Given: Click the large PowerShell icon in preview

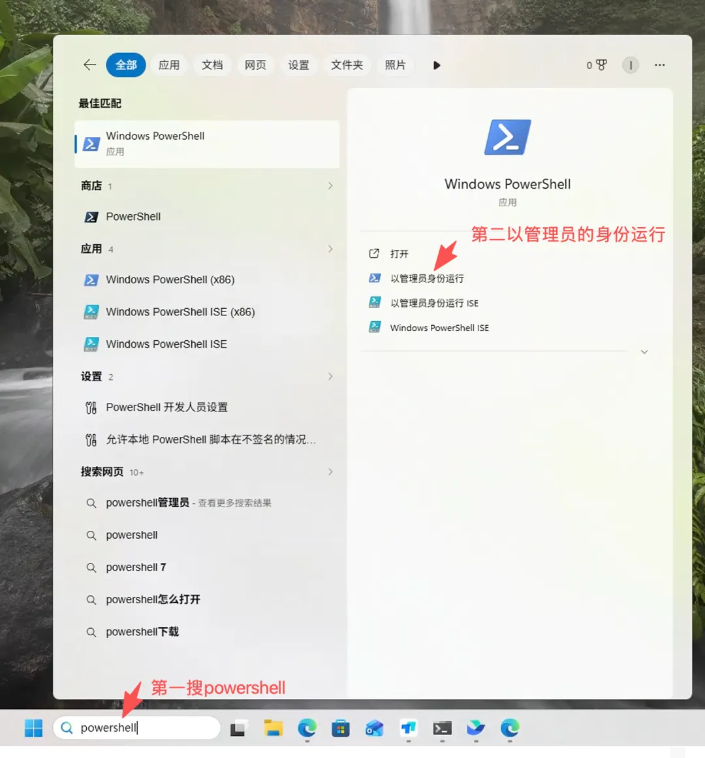Looking at the screenshot, I should click(x=507, y=137).
